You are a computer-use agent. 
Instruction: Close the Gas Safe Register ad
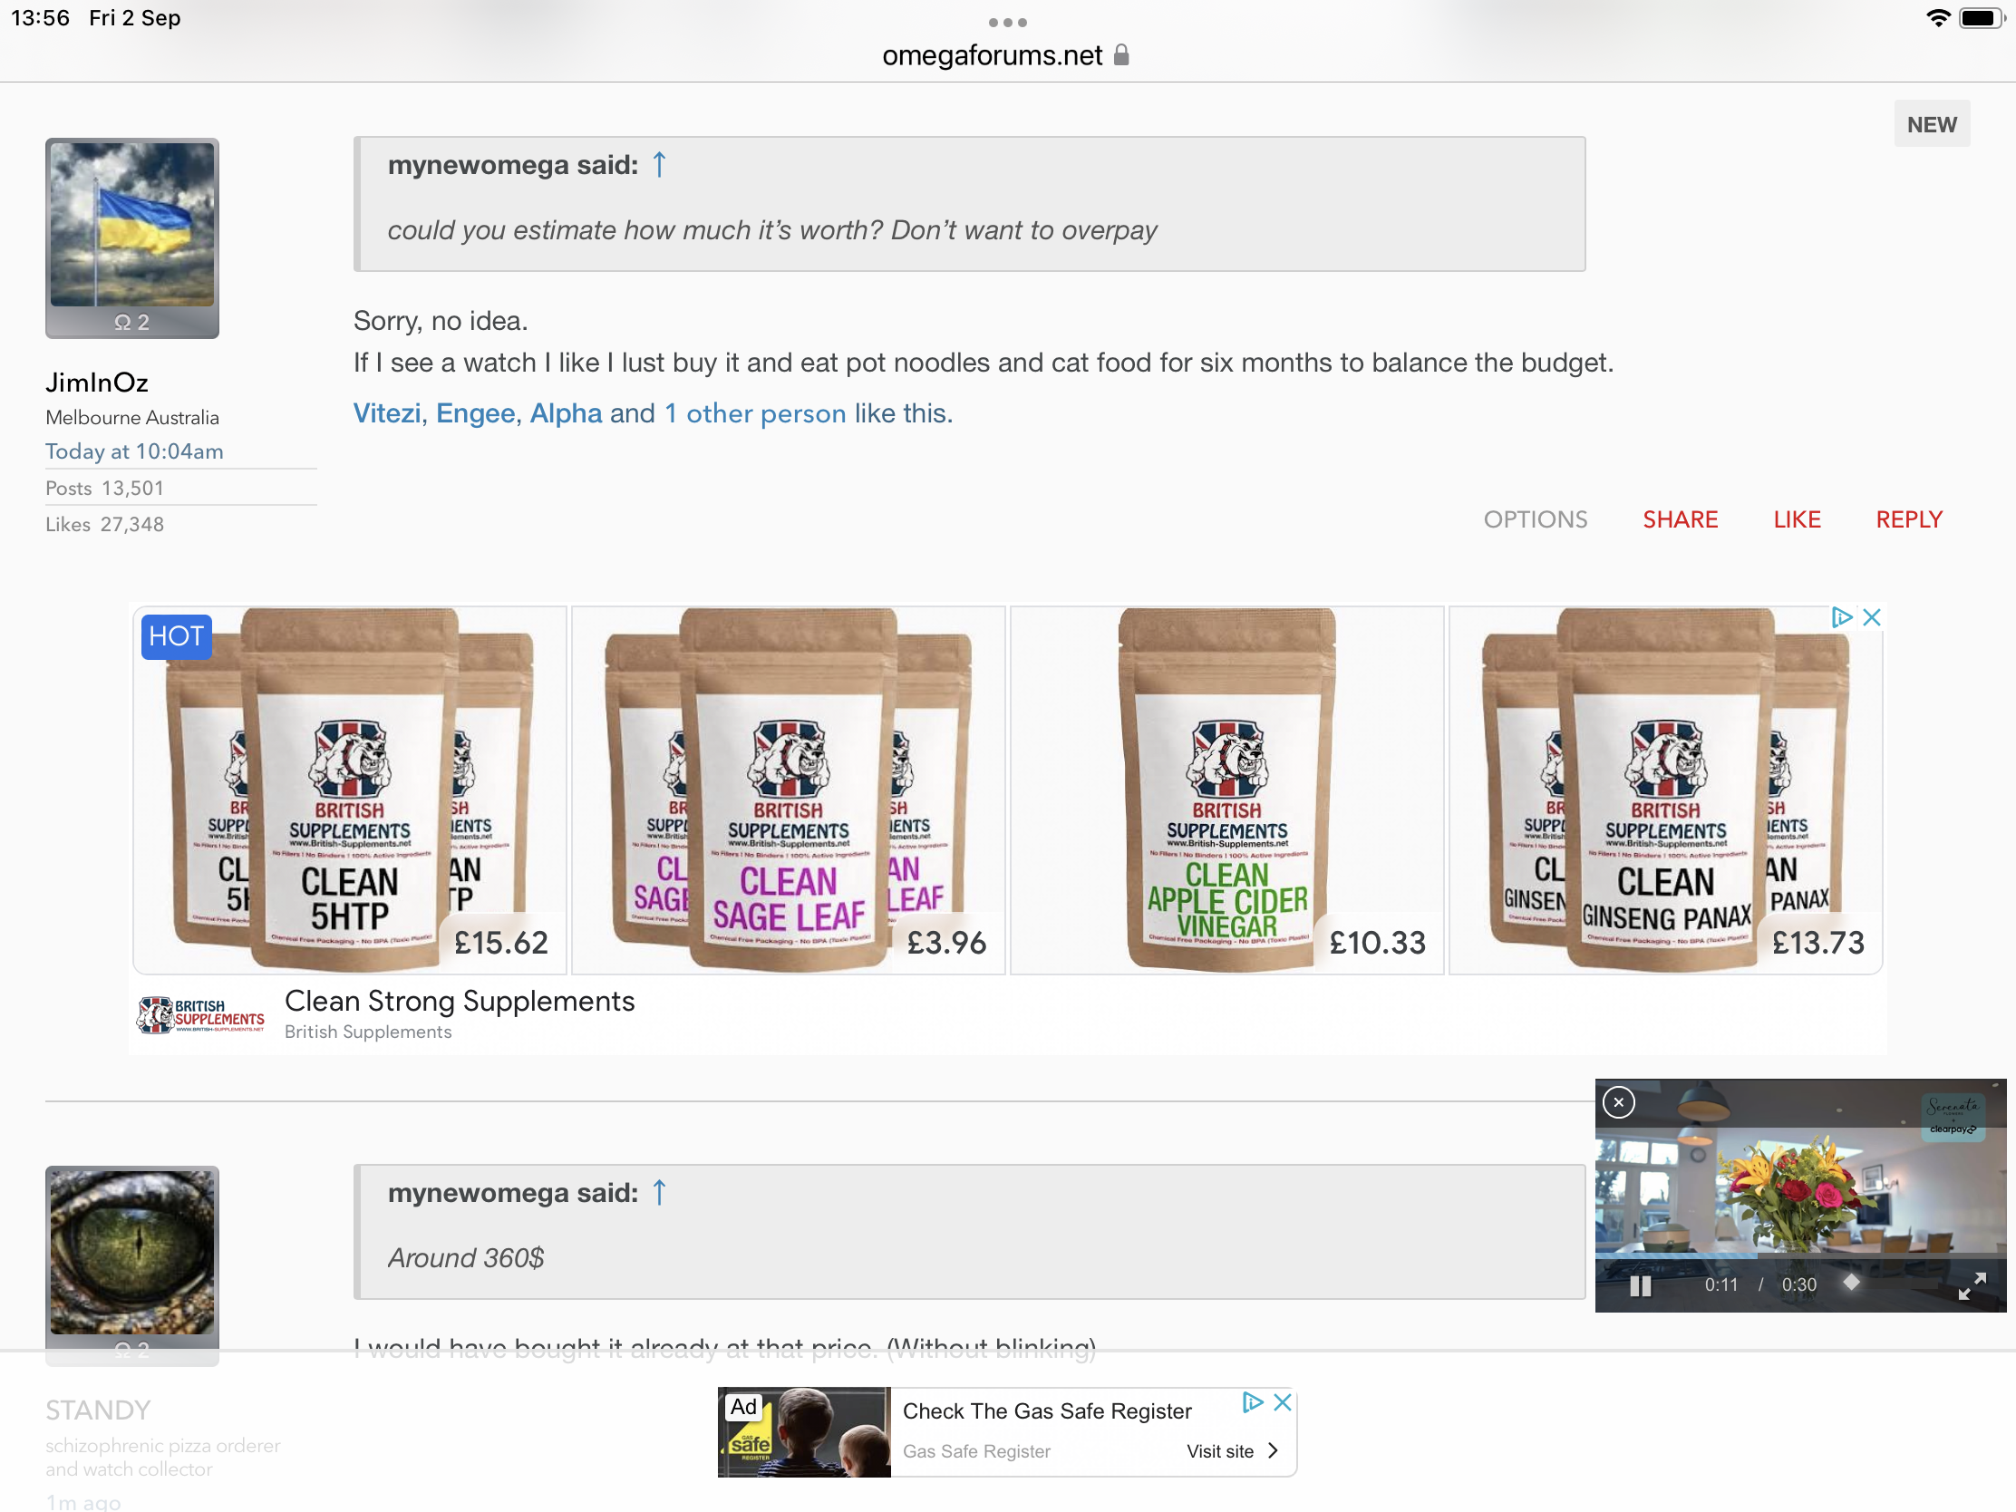tap(1283, 1402)
